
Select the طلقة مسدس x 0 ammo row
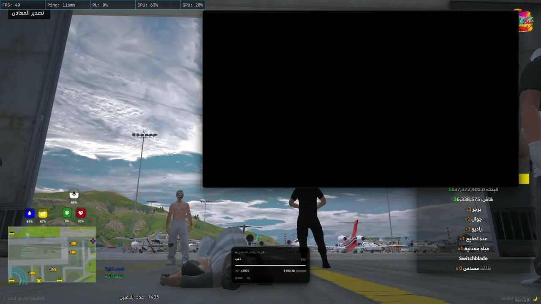pos(473,268)
